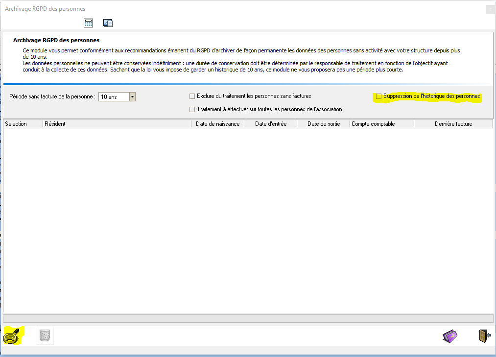
Task: Click the 'Période sans facture de la personne :' label
Action: [x=52, y=96]
